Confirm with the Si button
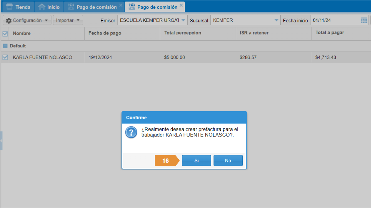 (x=196, y=161)
